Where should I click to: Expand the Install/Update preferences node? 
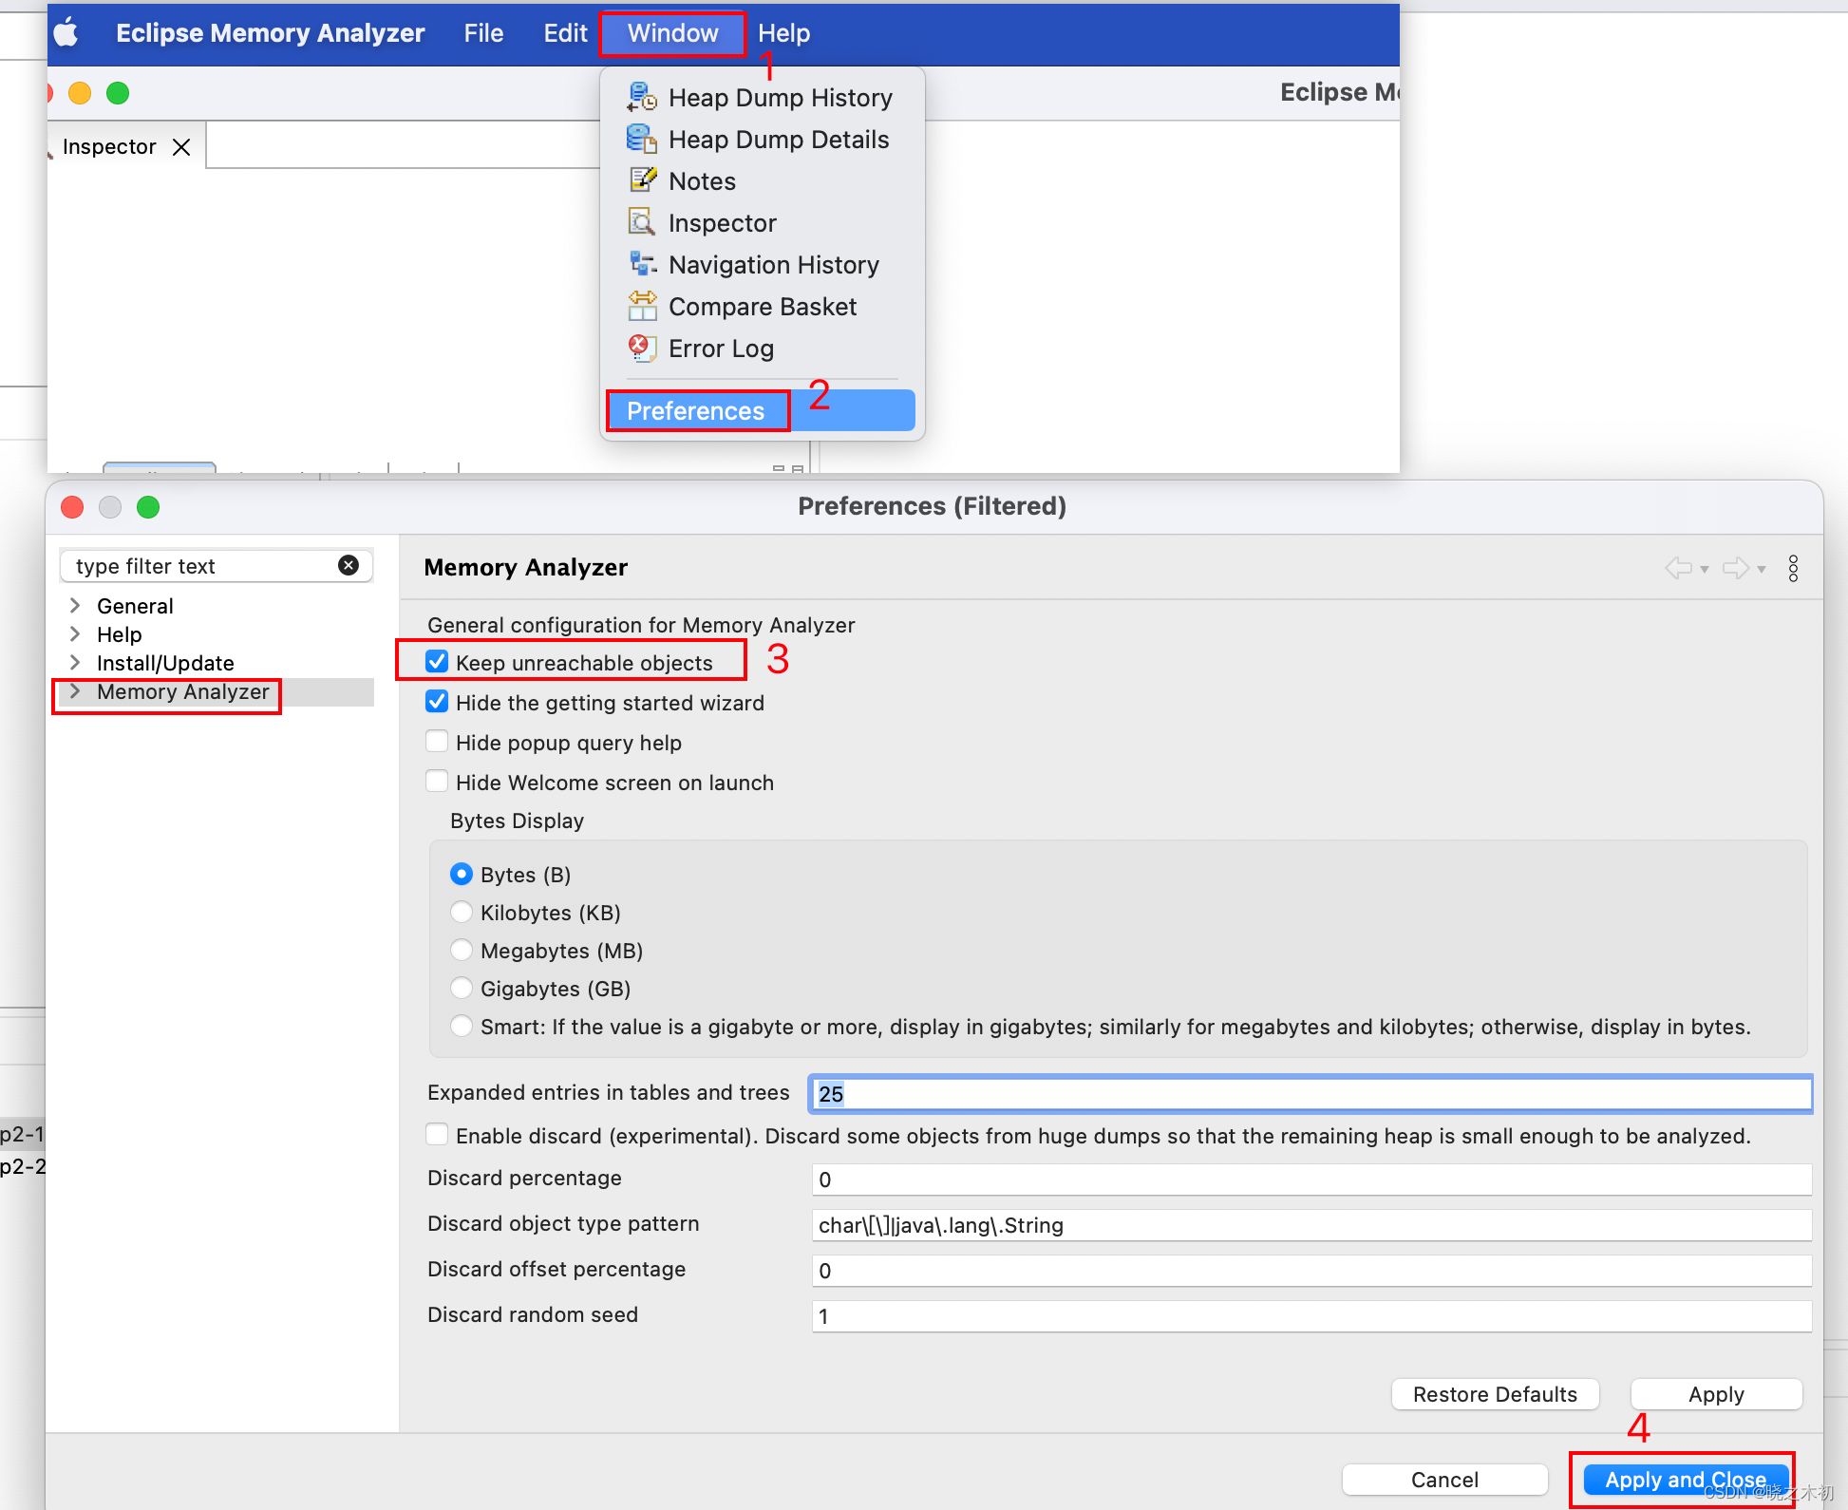click(75, 663)
